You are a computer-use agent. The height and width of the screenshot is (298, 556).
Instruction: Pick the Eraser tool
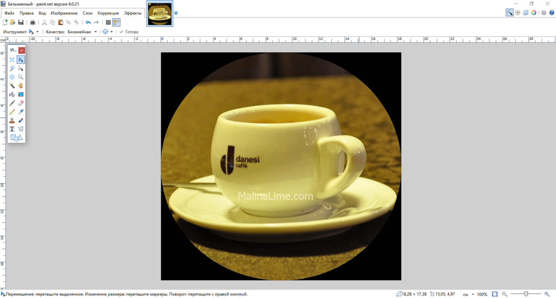tap(21, 103)
